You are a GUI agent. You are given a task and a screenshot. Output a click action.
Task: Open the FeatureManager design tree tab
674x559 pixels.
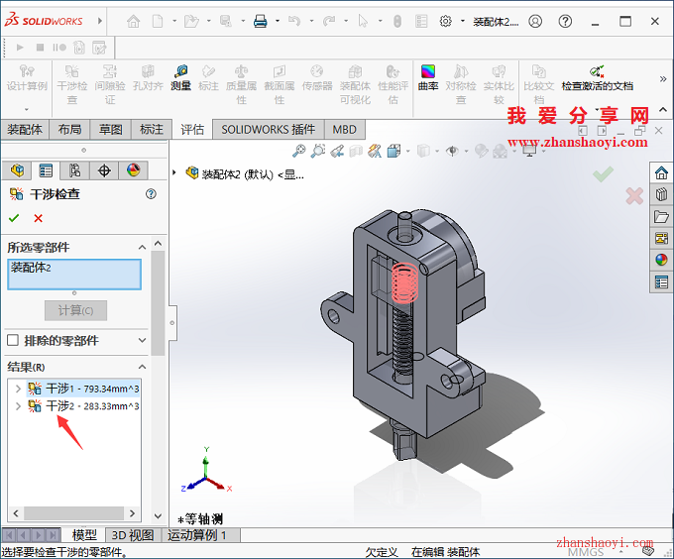click(17, 170)
